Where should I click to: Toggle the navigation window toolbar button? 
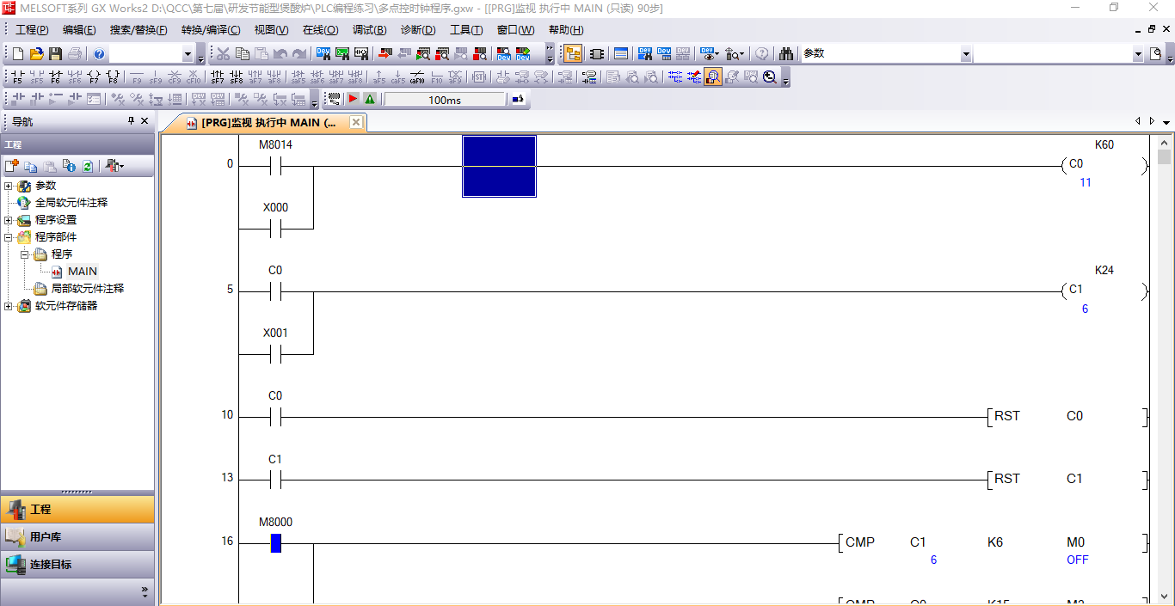click(573, 54)
